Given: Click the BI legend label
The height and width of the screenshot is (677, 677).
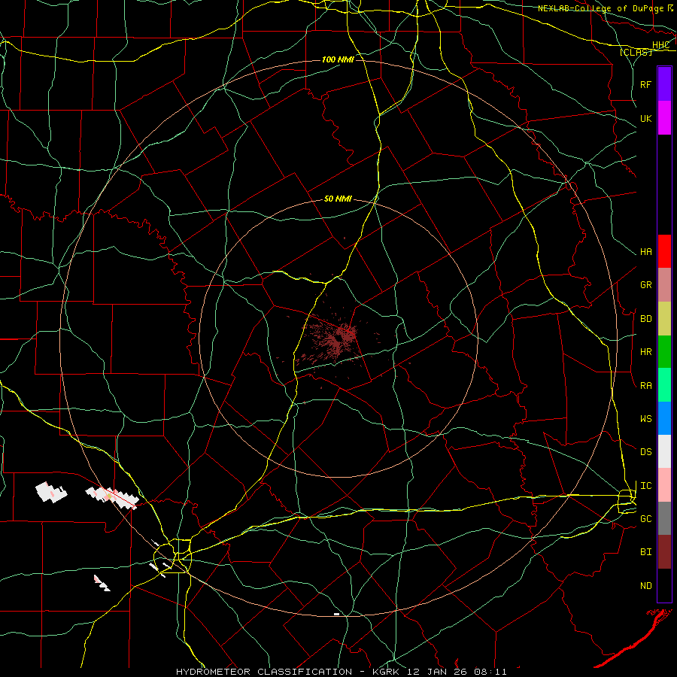Looking at the screenshot, I should tap(645, 552).
